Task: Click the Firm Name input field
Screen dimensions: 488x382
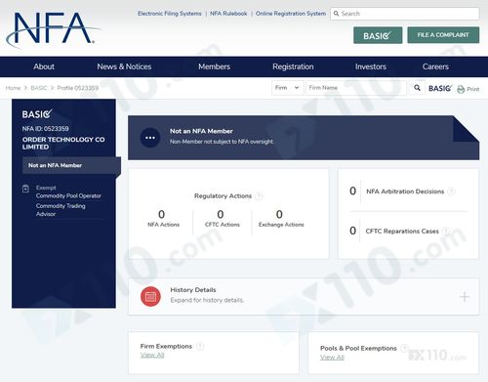Action: [x=356, y=88]
